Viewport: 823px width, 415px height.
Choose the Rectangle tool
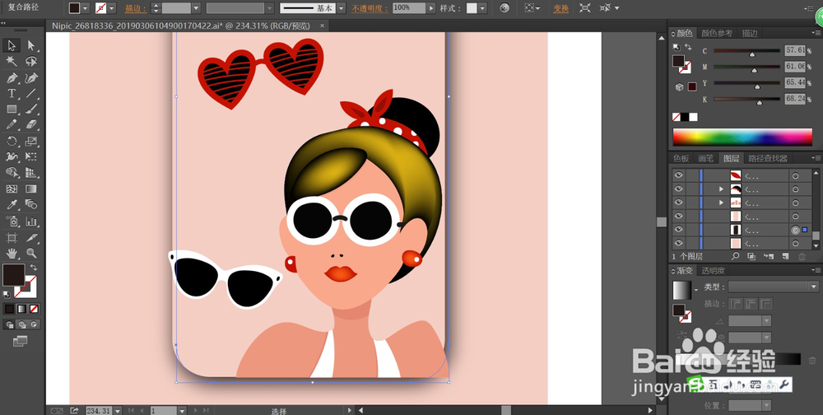(x=11, y=110)
